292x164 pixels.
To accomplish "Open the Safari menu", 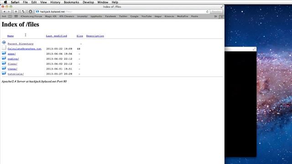I will (15, 2).
